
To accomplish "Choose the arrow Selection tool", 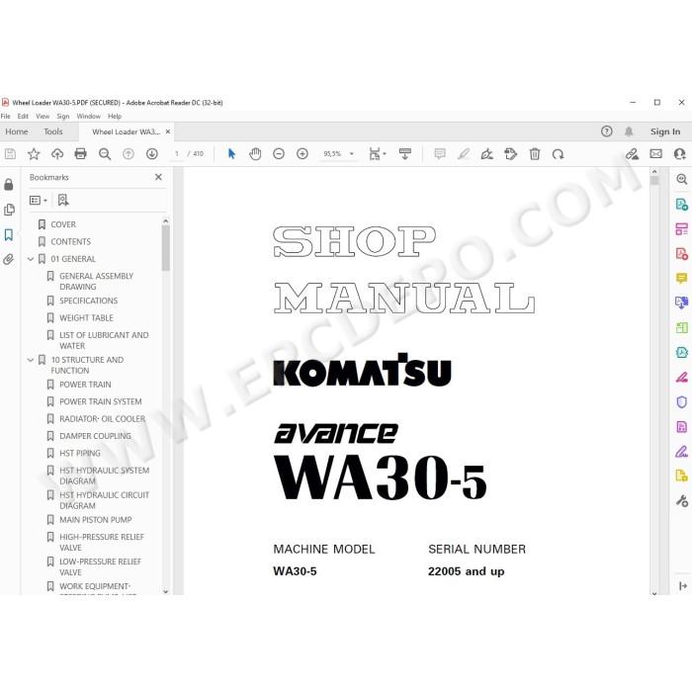I will (x=231, y=154).
